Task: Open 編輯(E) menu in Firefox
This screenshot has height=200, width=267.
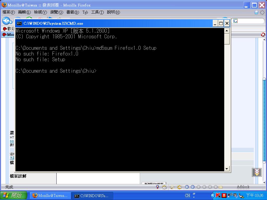Action: click(24, 12)
